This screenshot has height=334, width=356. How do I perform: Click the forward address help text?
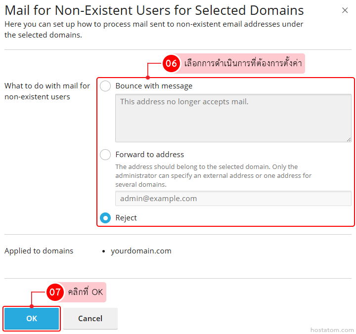point(214,175)
